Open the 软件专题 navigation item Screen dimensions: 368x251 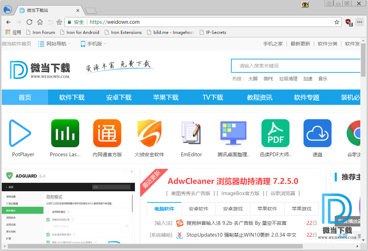point(307,97)
